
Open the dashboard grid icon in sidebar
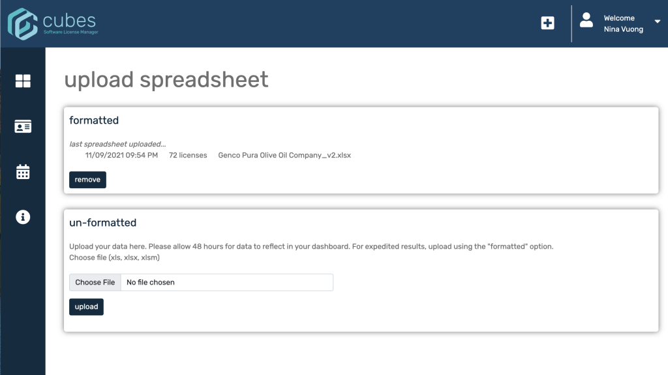pyautogui.click(x=23, y=81)
